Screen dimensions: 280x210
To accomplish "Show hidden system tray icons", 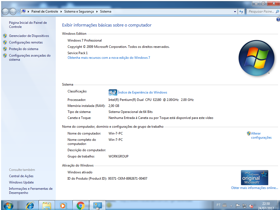I will [231, 206].
